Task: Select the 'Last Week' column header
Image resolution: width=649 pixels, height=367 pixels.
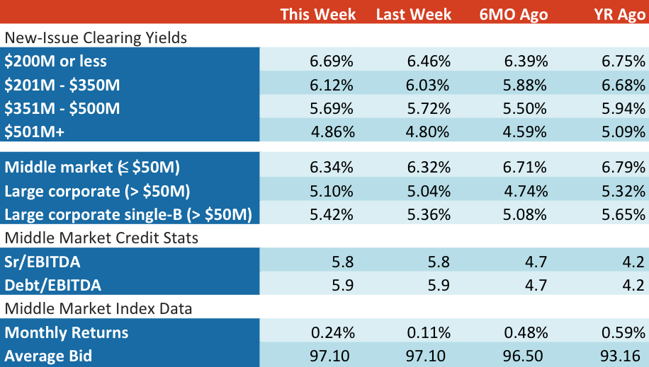Action: coord(414,14)
